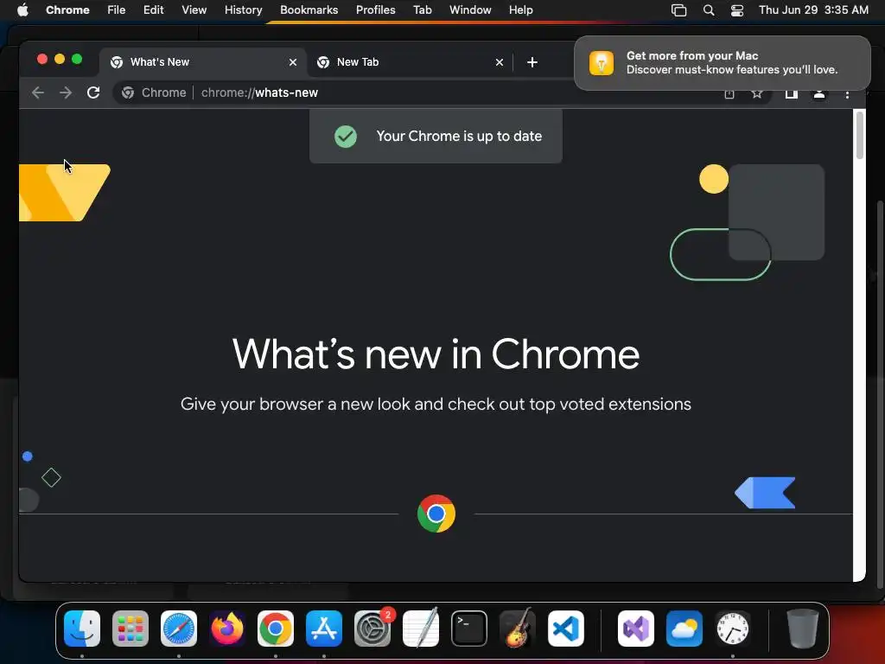The image size is (885, 664).
Task: Open the Tab menu
Action: tap(422, 10)
